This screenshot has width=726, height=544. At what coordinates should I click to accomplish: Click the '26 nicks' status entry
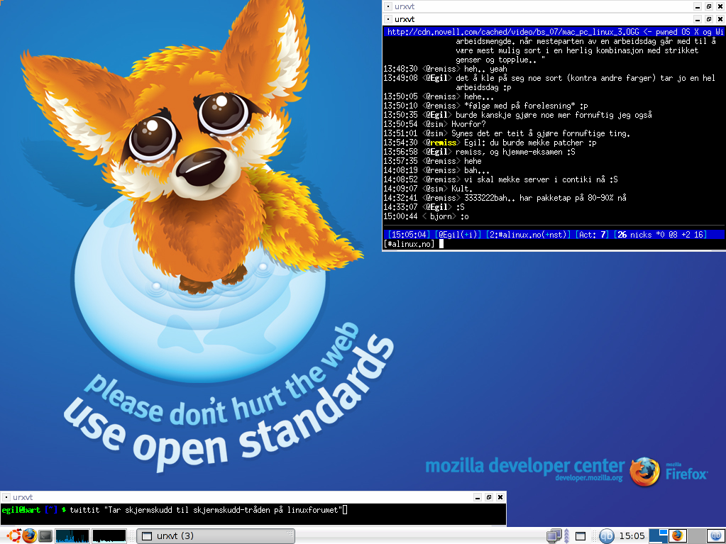634,235
